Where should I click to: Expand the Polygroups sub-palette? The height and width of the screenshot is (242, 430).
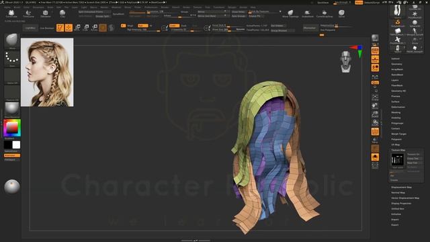tap(397, 123)
